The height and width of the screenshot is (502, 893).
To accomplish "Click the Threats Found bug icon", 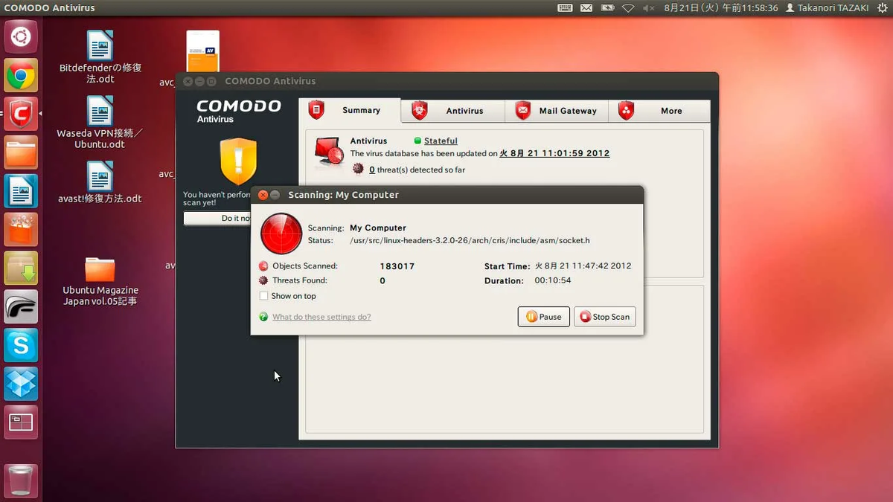I will point(263,281).
